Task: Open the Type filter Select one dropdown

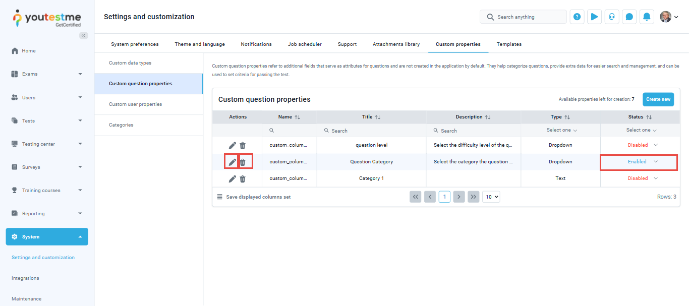Action: [561, 130]
